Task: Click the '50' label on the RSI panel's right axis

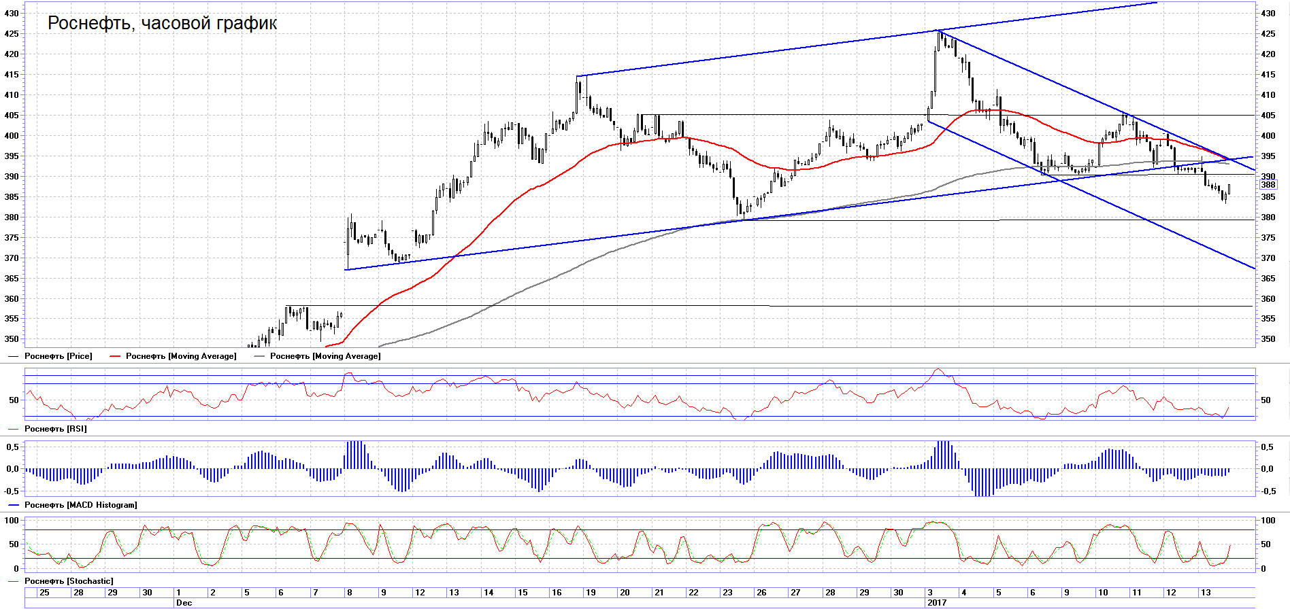Action: click(1266, 400)
